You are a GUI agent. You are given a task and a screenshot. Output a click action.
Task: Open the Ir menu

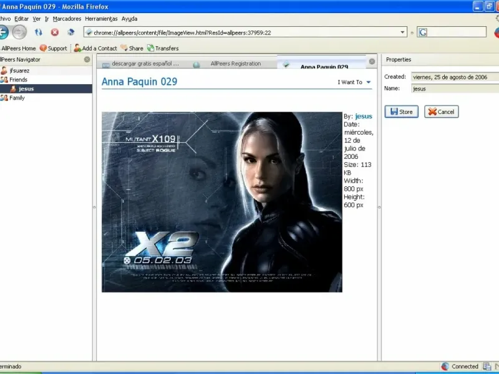47,19
